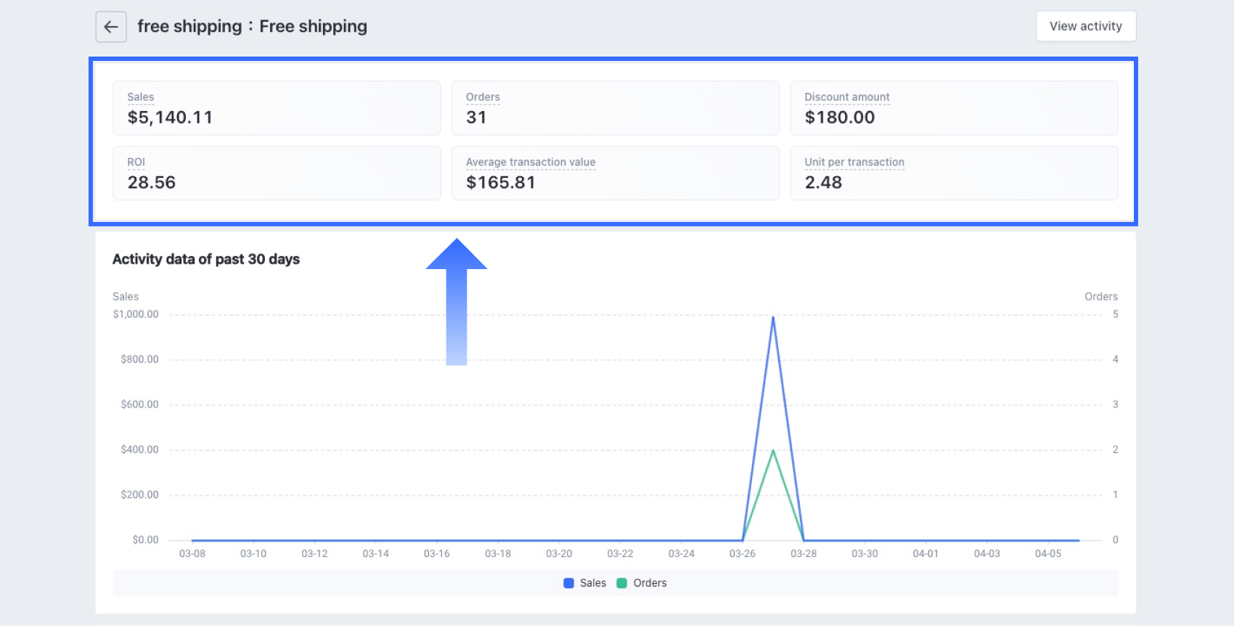The width and height of the screenshot is (1234, 626).
Task: Click the blue Sales line peak
Action: (773, 318)
